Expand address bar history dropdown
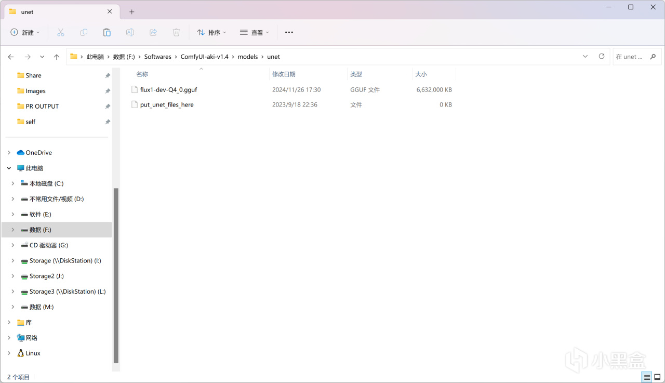The width and height of the screenshot is (665, 383). tap(585, 56)
